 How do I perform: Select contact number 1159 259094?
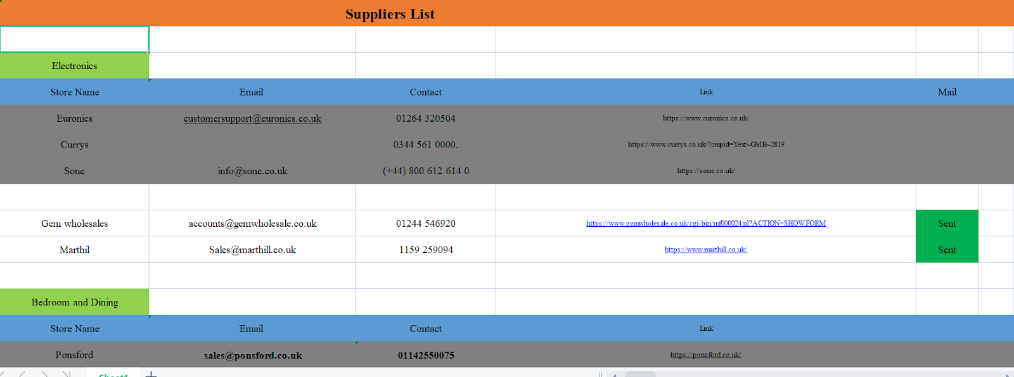[426, 250]
